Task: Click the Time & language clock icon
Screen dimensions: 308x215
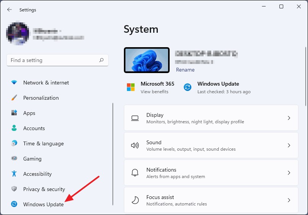Action: [x=14, y=143]
